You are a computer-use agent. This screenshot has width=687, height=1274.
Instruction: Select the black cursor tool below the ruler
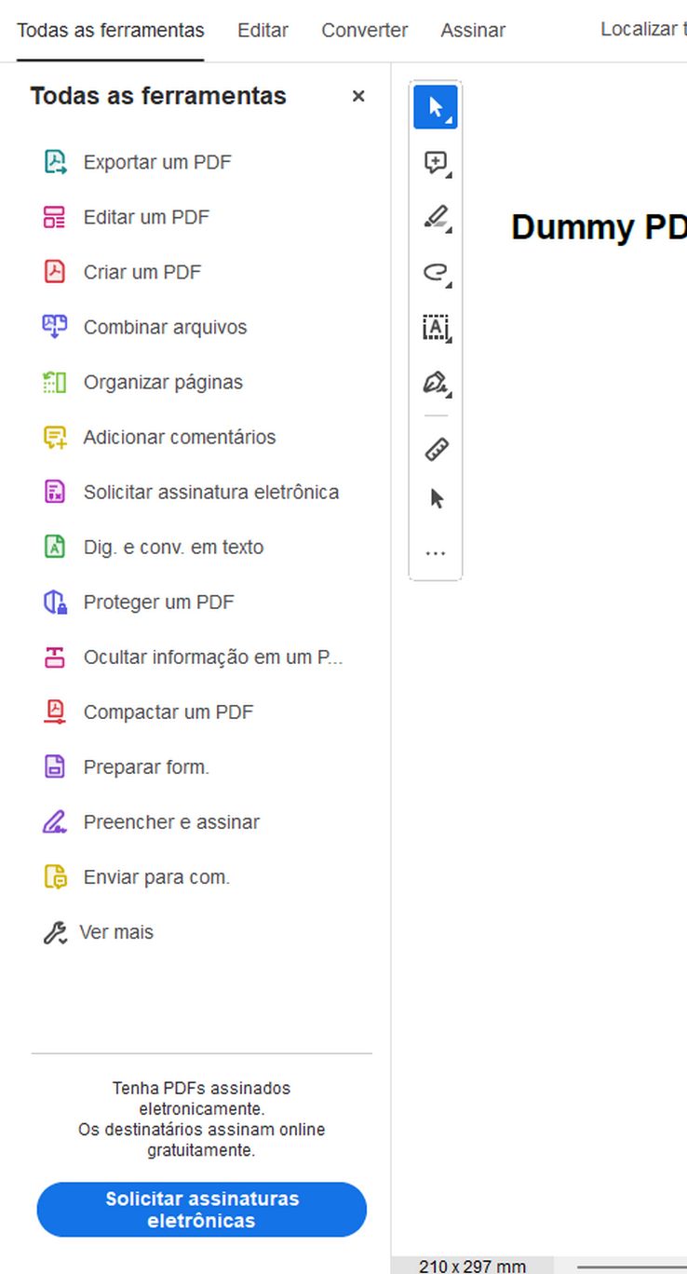(435, 498)
